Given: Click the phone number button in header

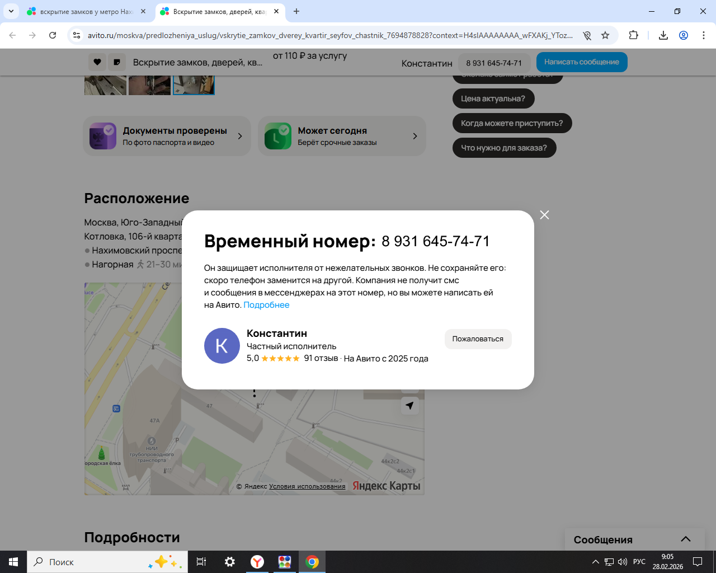Looking at the screenshot, I should (x=494, y=63).
